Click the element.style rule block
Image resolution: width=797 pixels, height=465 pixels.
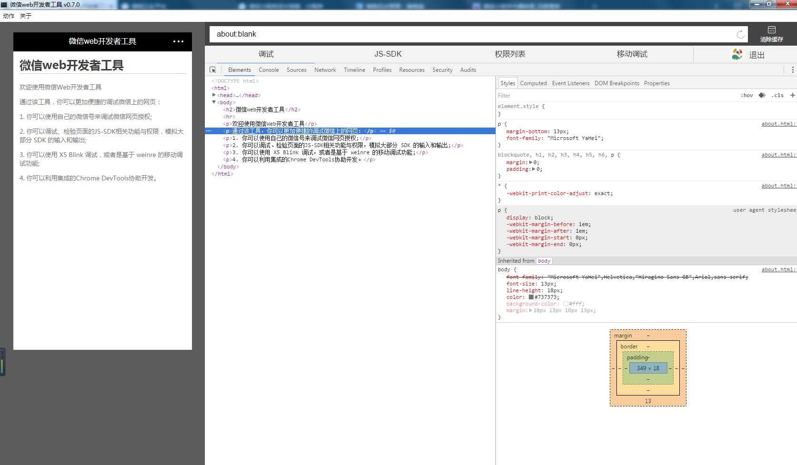646,110
